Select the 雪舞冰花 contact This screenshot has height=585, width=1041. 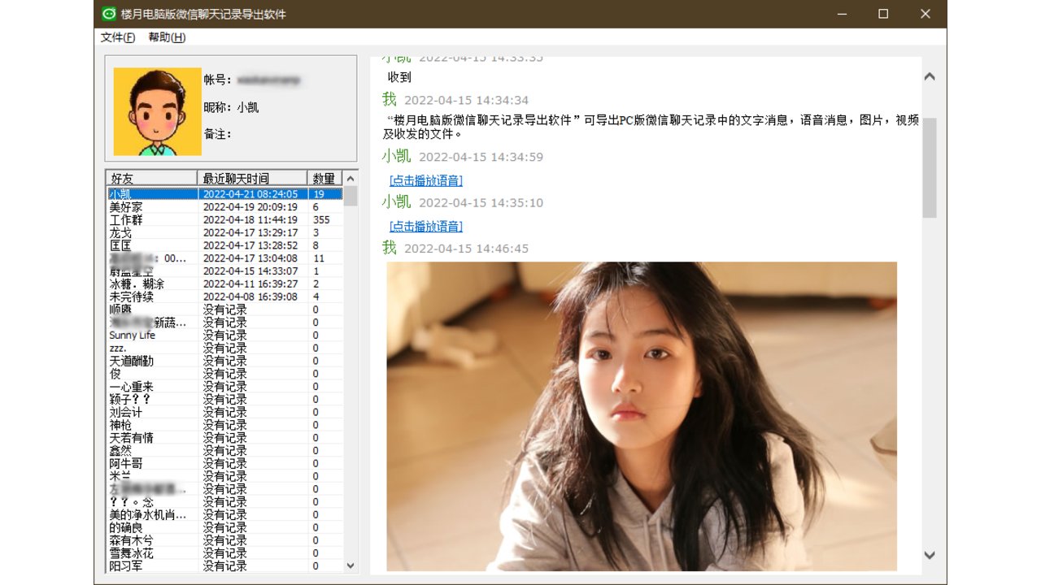130,553
